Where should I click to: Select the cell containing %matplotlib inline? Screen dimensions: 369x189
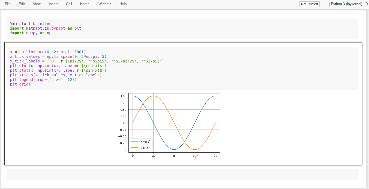(109, 28)
